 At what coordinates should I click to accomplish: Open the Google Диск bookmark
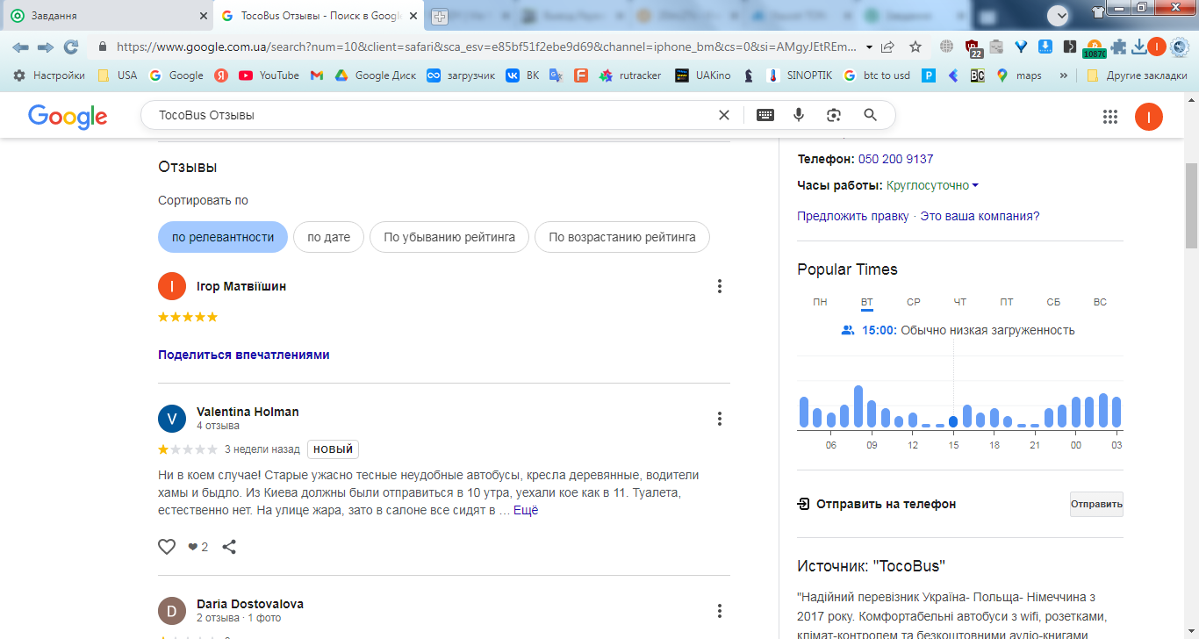375,75
